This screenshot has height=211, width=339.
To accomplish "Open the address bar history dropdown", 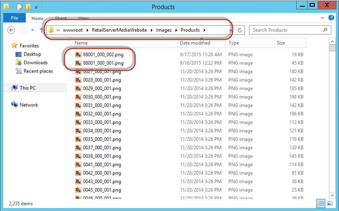I will (x=231, y=30).
